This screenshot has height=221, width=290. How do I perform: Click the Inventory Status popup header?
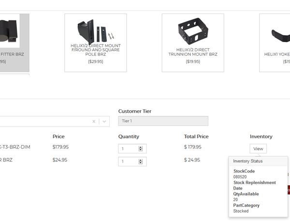click(258, 161)
